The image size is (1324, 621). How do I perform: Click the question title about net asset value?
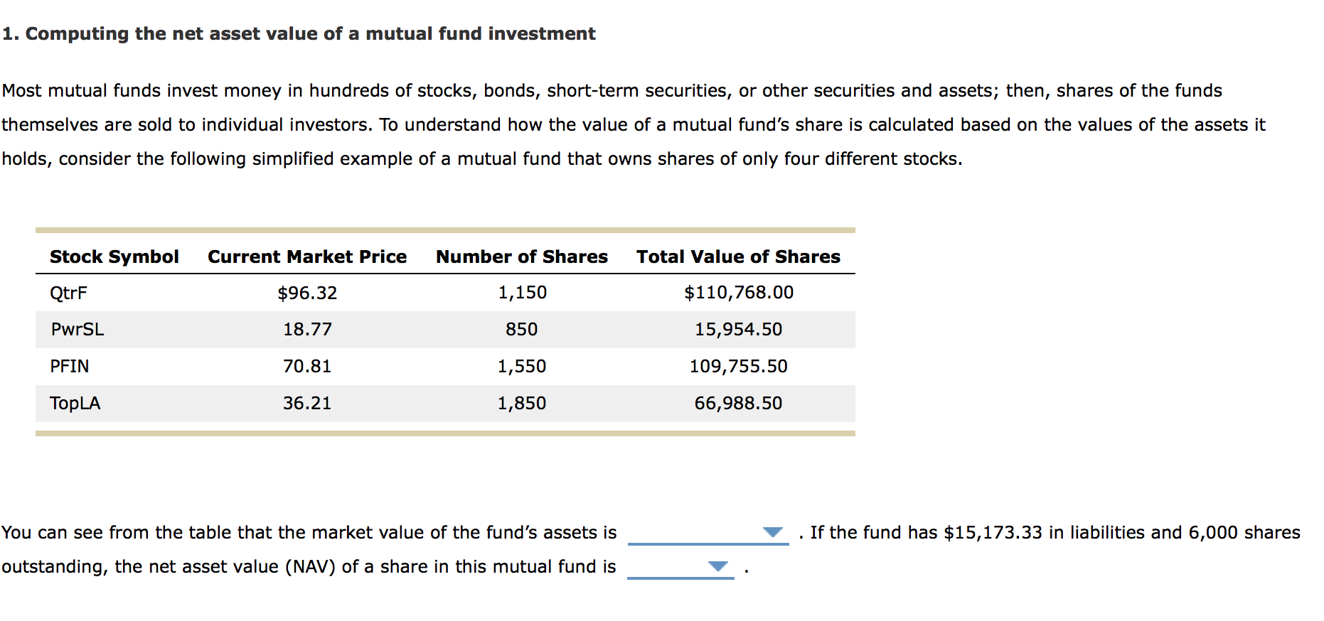click(x=299, y=34)
